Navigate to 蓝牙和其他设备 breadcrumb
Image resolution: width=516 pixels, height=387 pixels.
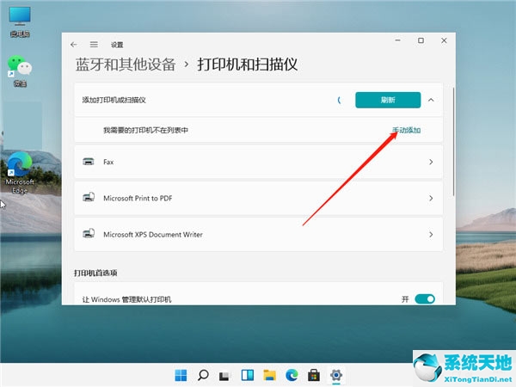click(126, 64)
